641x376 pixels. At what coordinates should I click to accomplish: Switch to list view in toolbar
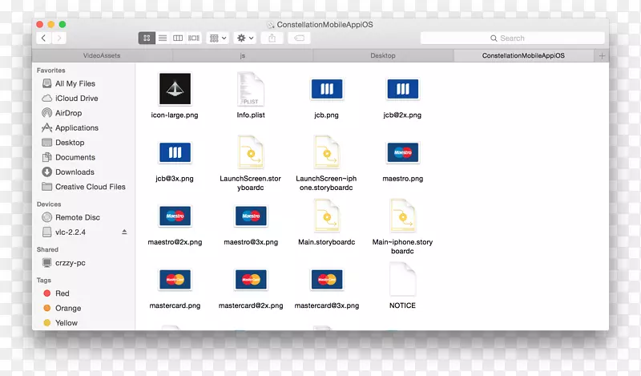[x=163, y=38]
